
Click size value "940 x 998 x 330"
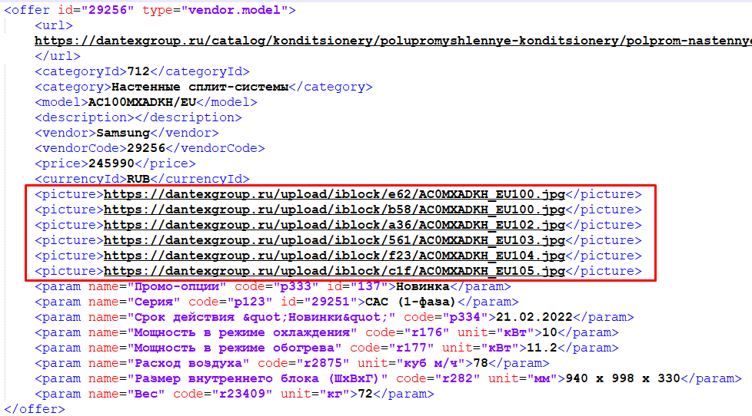pyautogui.click(x=623, y=378)
